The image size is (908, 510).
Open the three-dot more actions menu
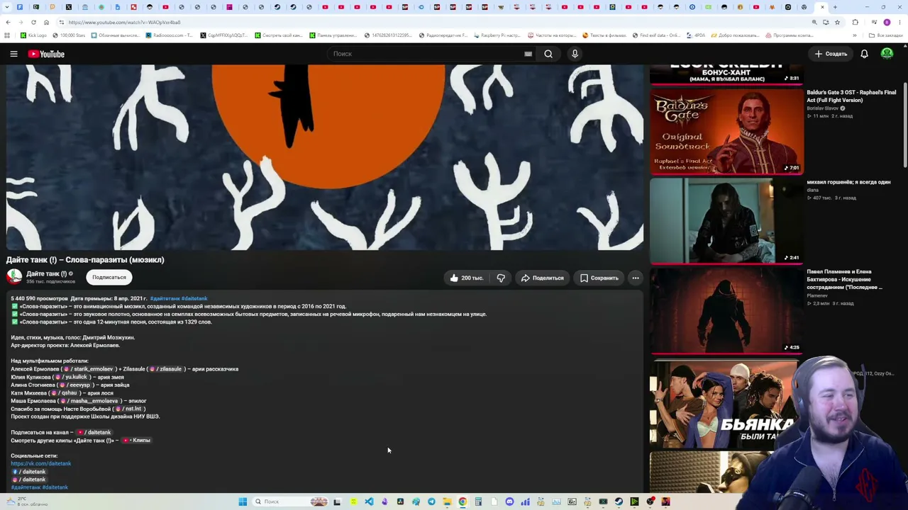pyautogui.click(x=636, y=278)
